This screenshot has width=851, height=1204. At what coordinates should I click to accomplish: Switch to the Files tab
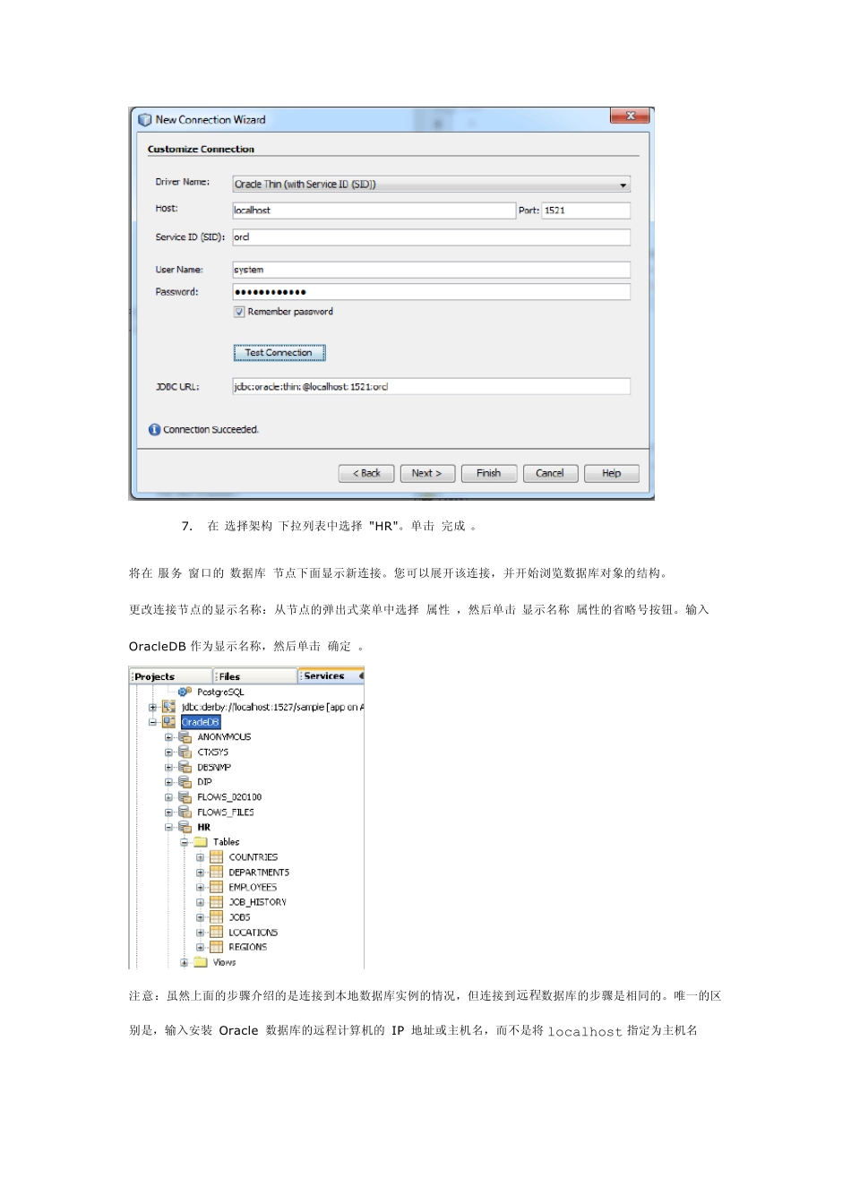pyautogui.click(x=254, y=676)
